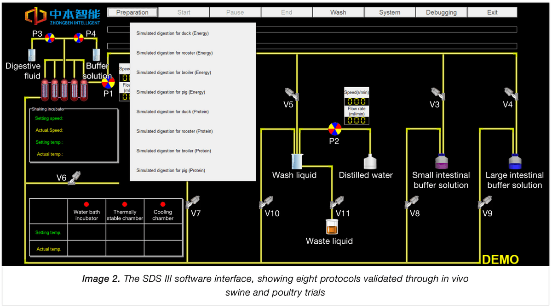Image resolution: width=552 pixels, height=308 pixels.
Task: Toggle the Water bath incubator indicator light
Action: [x=86, y=205]
